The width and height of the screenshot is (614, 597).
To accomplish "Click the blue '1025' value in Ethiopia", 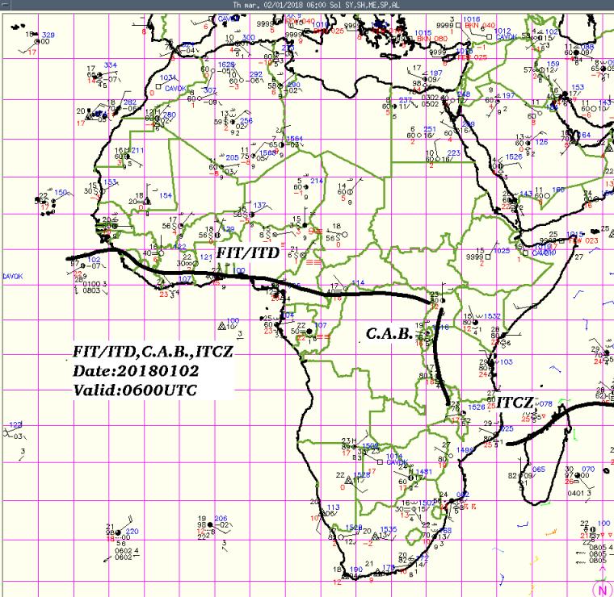I will (502, 250).
